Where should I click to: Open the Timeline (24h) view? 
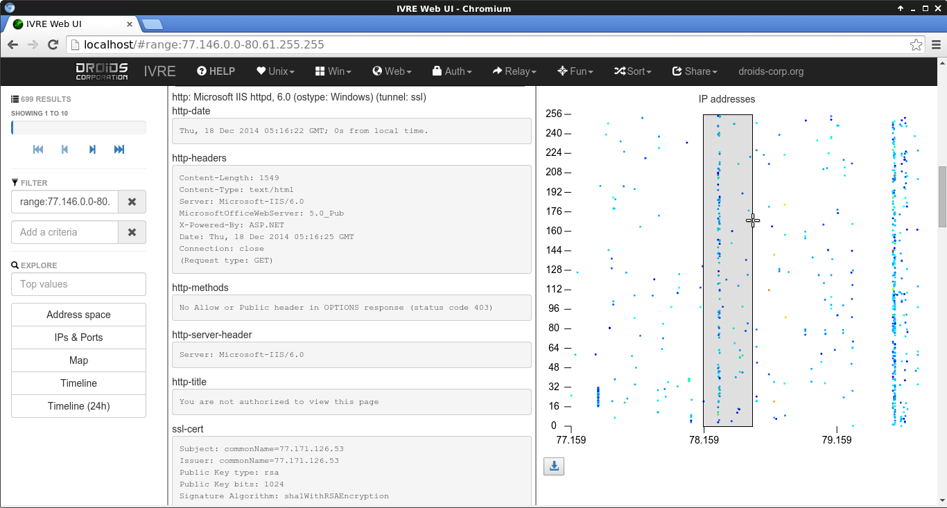(78, 406)
